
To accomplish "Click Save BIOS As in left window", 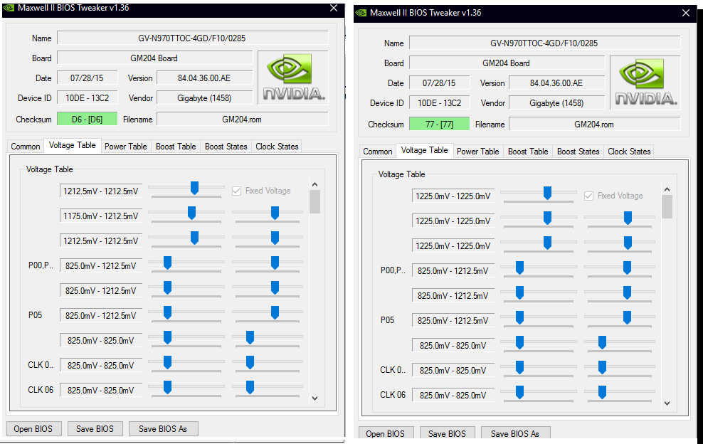I will pyautogui.click(x=163, y=429).
